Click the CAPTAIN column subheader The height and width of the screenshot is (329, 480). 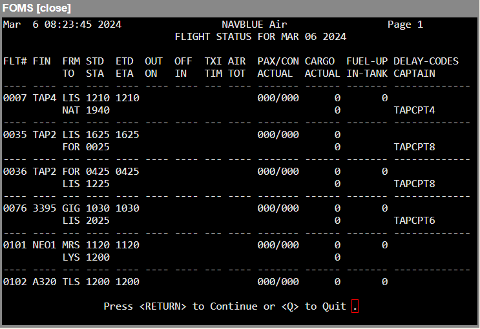pyautogui.click(x=414, y=74)
